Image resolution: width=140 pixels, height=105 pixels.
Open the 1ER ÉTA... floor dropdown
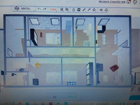point(24,9)
